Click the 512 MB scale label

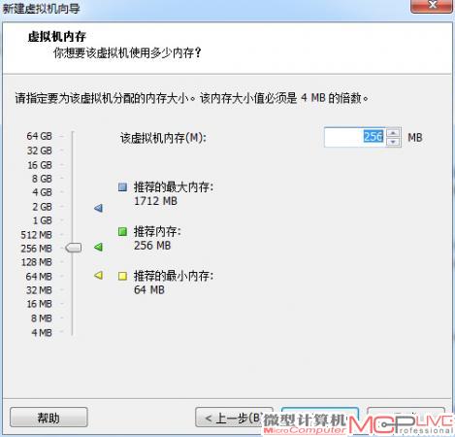36,235
